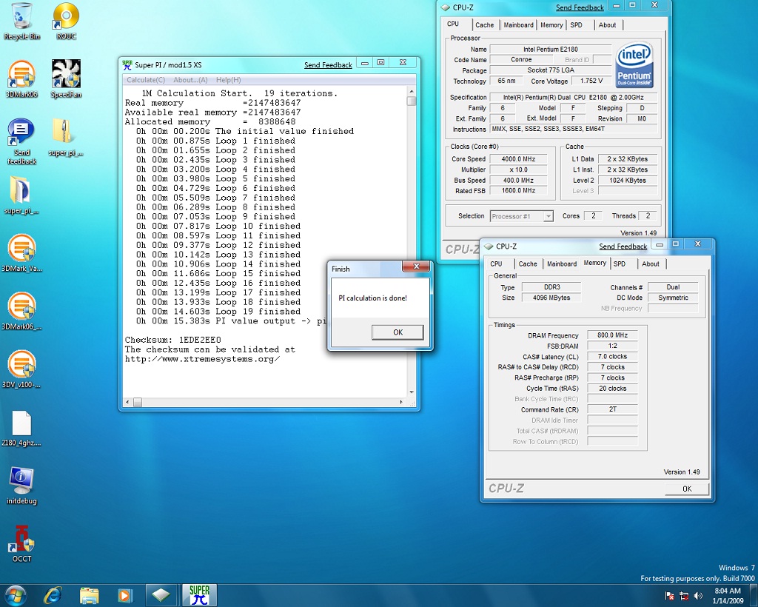
Task: Click the Loop 19 finished line
Action: 218,312
